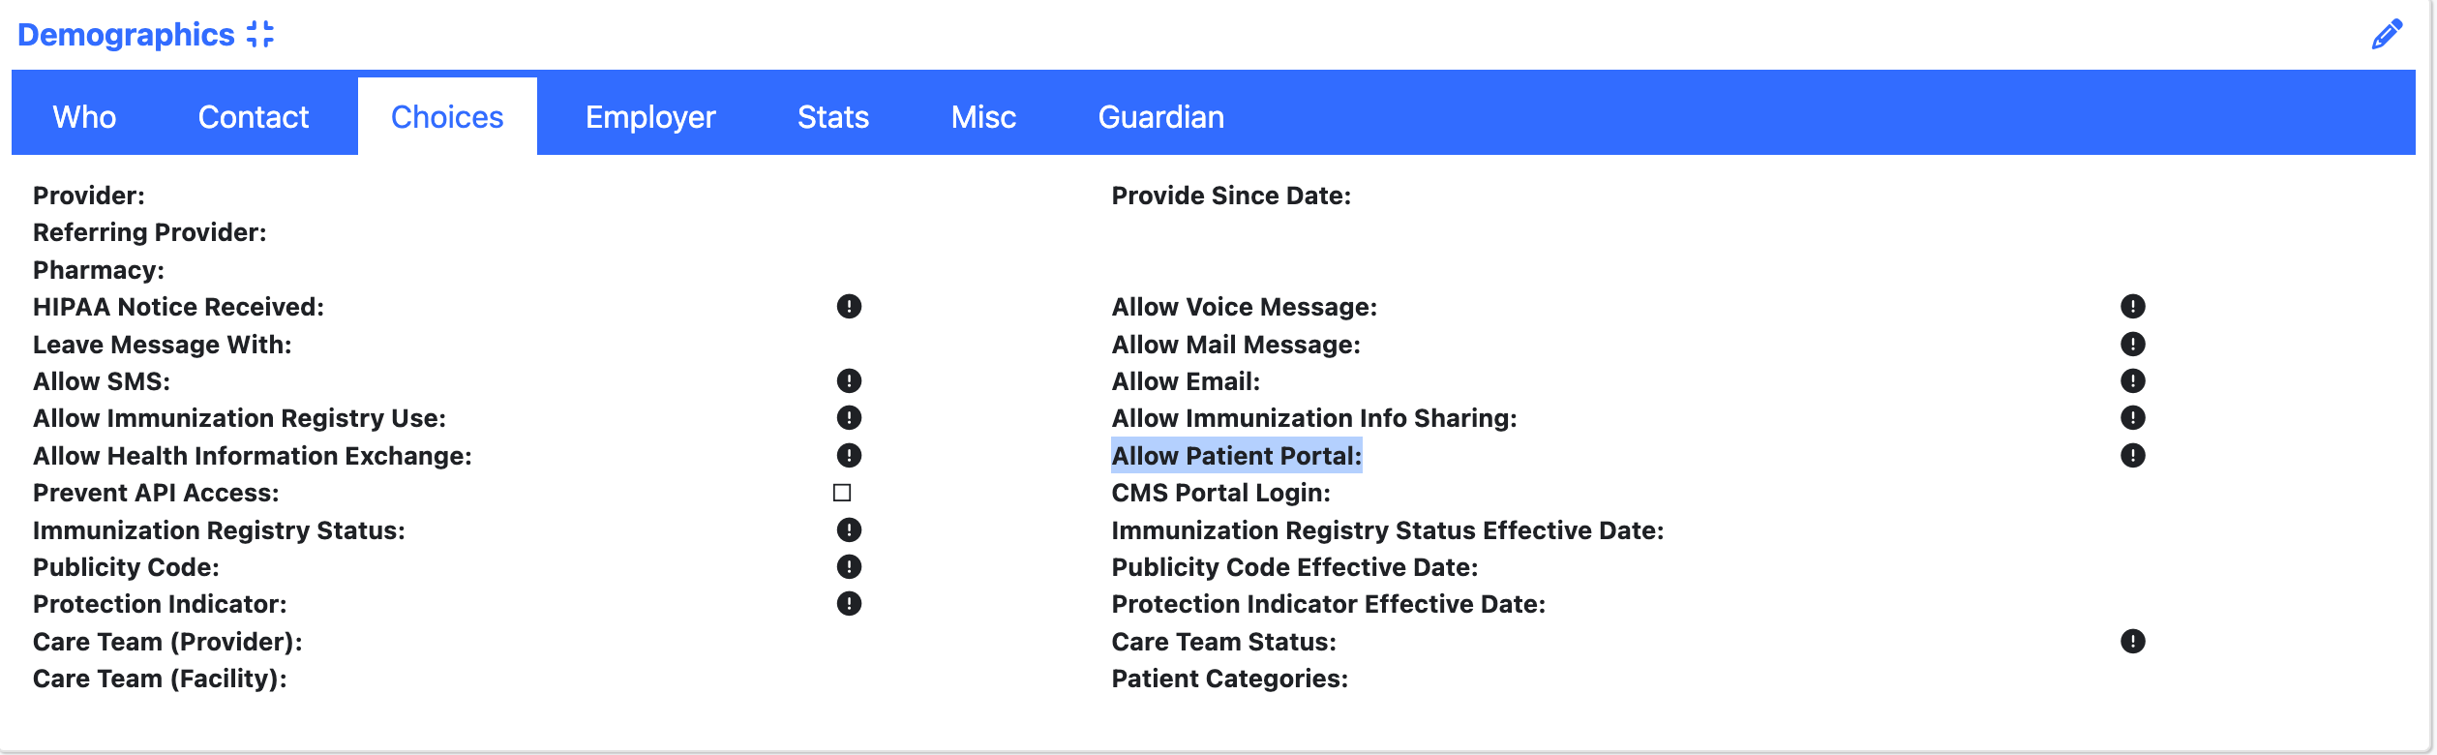
Task: Click the alert icon for HIPAA Notice Received
Action: coord(847,307)
